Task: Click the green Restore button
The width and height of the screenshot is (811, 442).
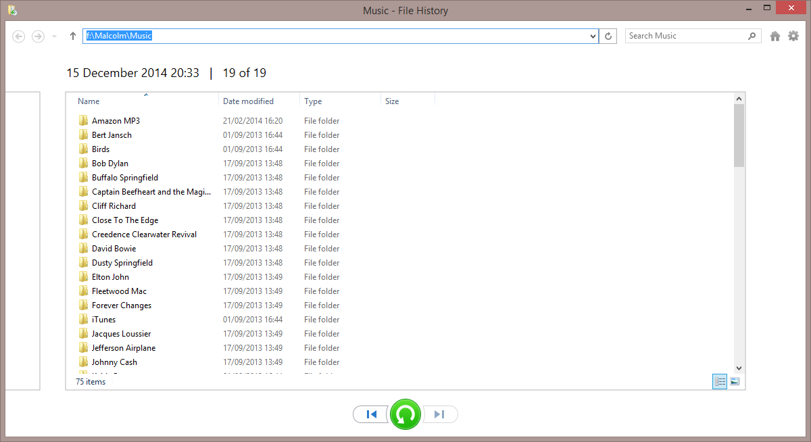Action: coord(405,414)
